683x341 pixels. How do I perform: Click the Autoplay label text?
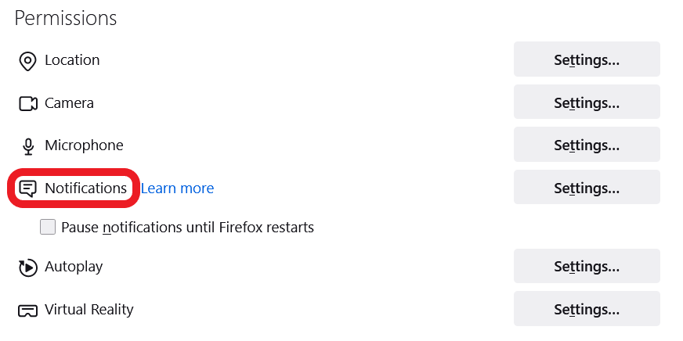74,267
